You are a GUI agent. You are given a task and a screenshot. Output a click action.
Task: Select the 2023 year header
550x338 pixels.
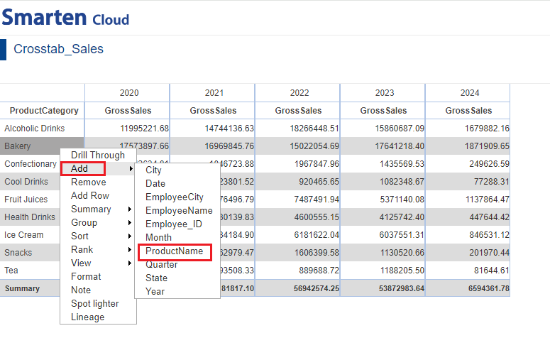tap(385, 93)
